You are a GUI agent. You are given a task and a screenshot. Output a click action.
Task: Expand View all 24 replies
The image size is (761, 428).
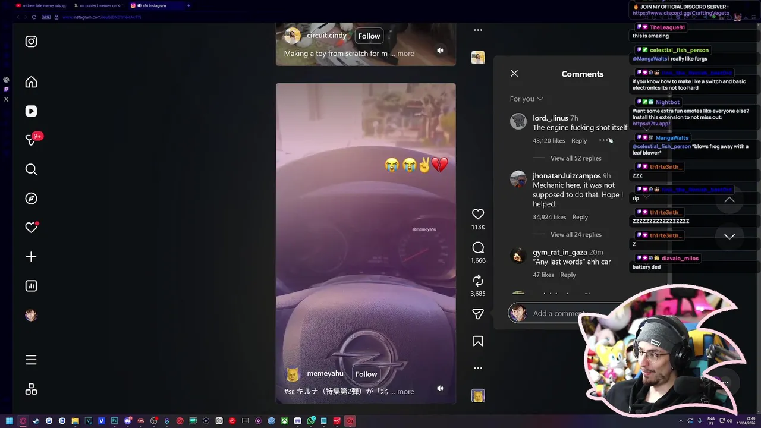(x=576, y=234)
